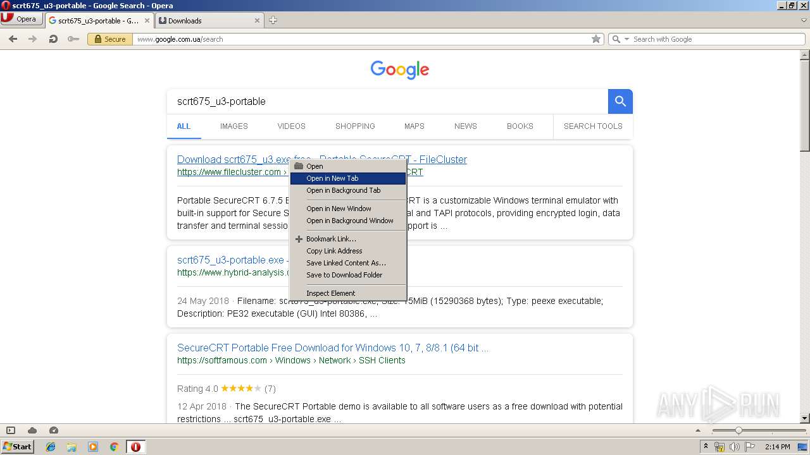The width and height of the screenshot is (810, 455).
Task: Bookmark page with the star icon
Action: (595, 39)
